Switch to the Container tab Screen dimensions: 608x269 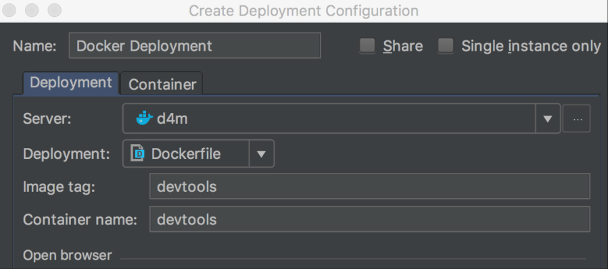(162, 84)
